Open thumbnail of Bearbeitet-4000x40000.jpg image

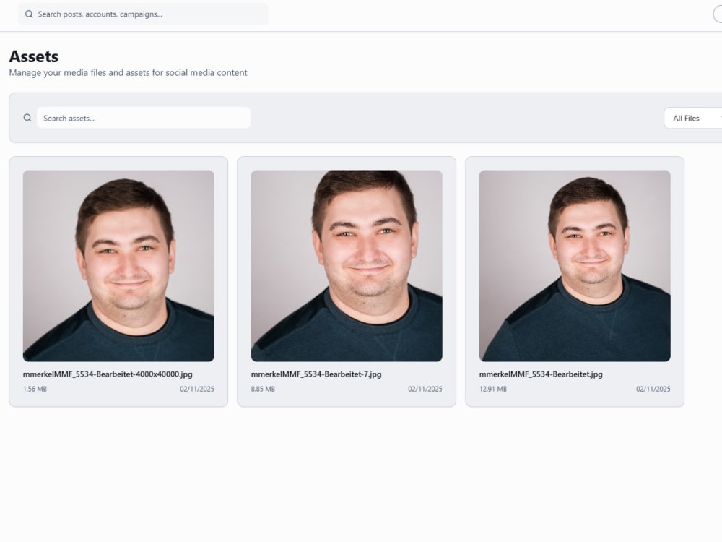pos(118,266)
